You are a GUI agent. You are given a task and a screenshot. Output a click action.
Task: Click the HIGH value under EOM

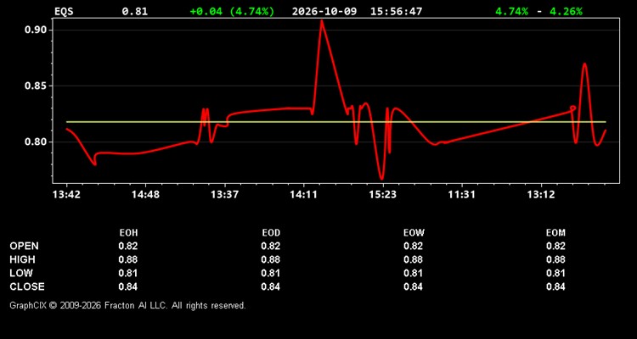click(555, 259)
